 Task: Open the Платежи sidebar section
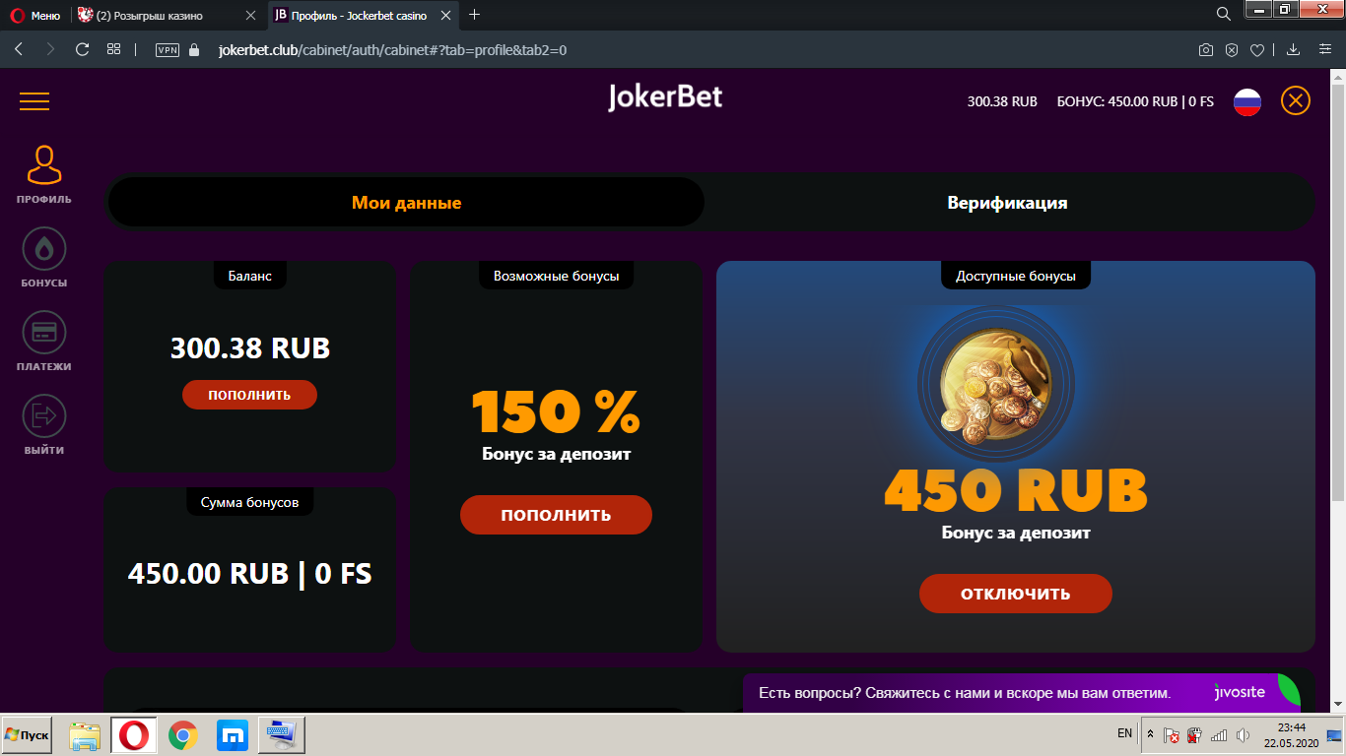(x=44, y=342)
